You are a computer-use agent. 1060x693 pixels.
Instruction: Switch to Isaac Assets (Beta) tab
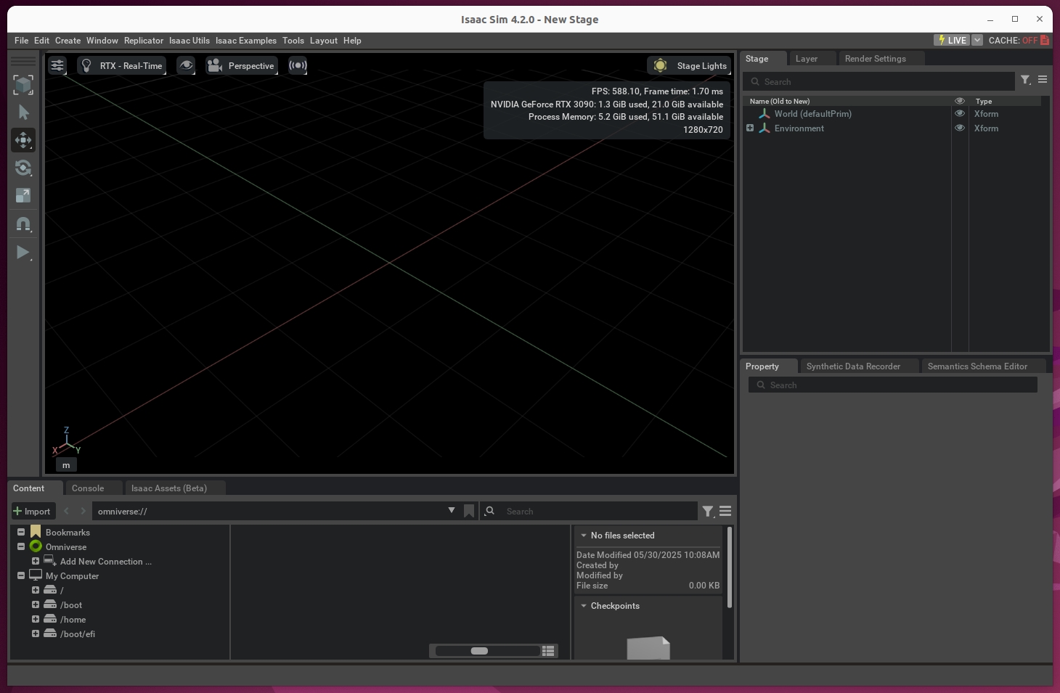pyautogui.click(x=169, y=488)
